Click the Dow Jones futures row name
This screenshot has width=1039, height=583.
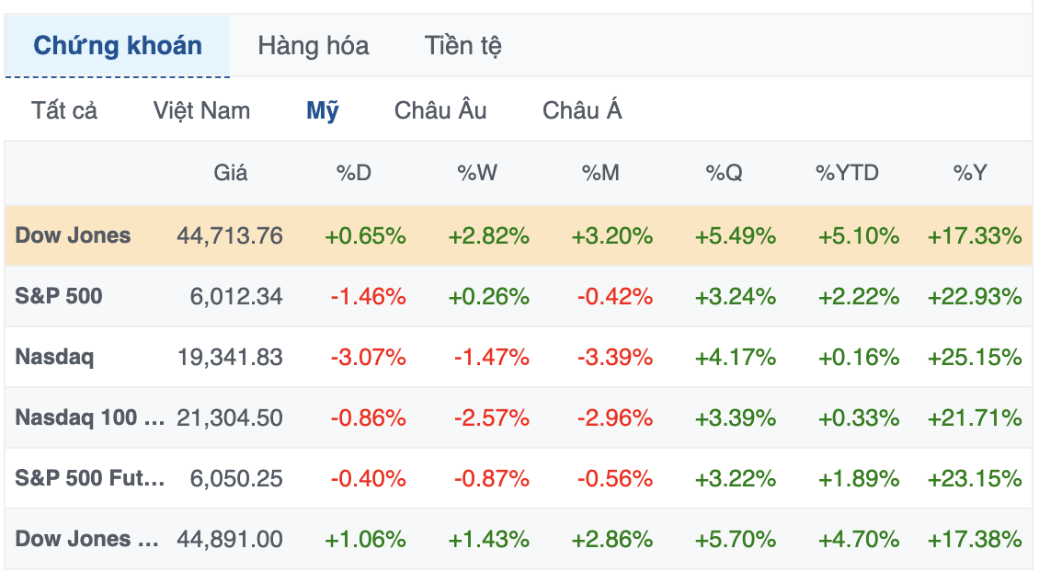86,539
